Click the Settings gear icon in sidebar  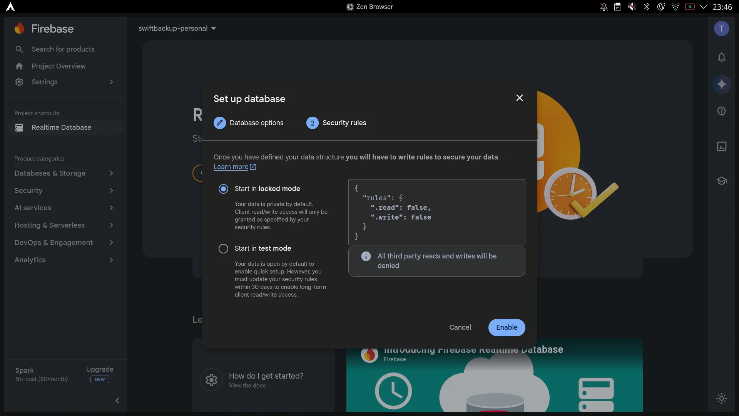19,82
